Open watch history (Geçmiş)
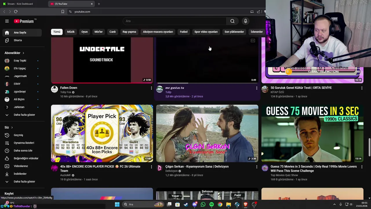371x209 pixels. (22, 135)
